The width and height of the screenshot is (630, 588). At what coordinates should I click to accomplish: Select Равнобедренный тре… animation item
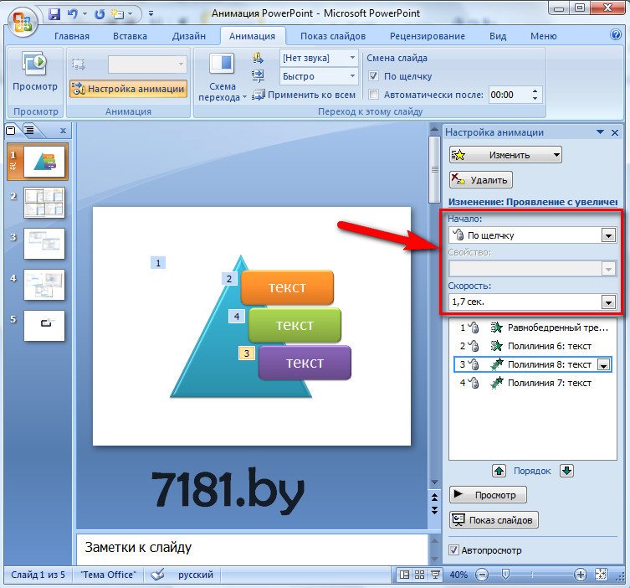click(533, 328)
